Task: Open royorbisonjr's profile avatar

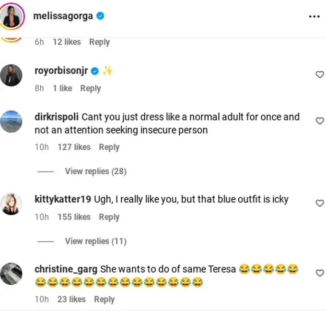Action: (11, 75)
